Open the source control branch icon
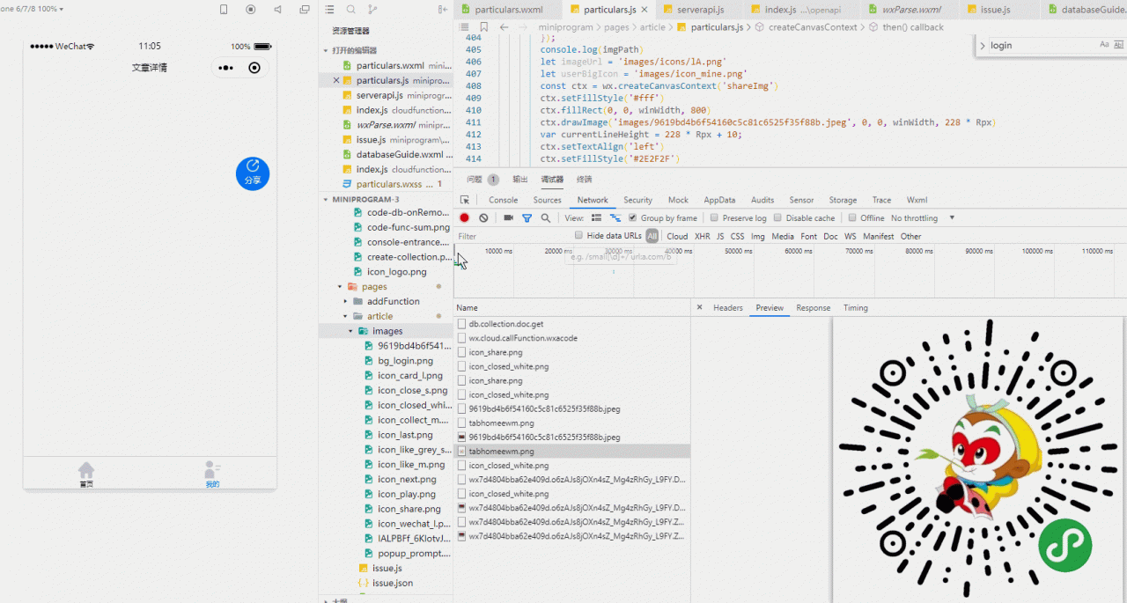This screenshot has width=1127, height=603. coord(372,10)
